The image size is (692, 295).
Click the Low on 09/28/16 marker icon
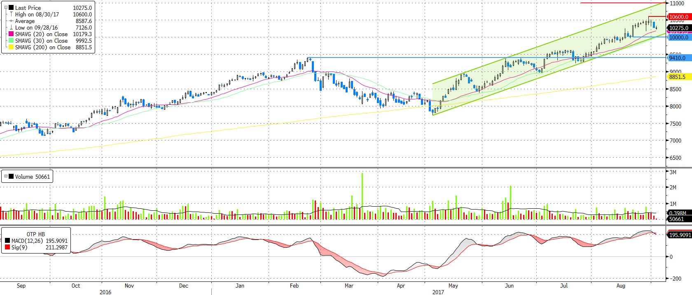coord(11,28)
